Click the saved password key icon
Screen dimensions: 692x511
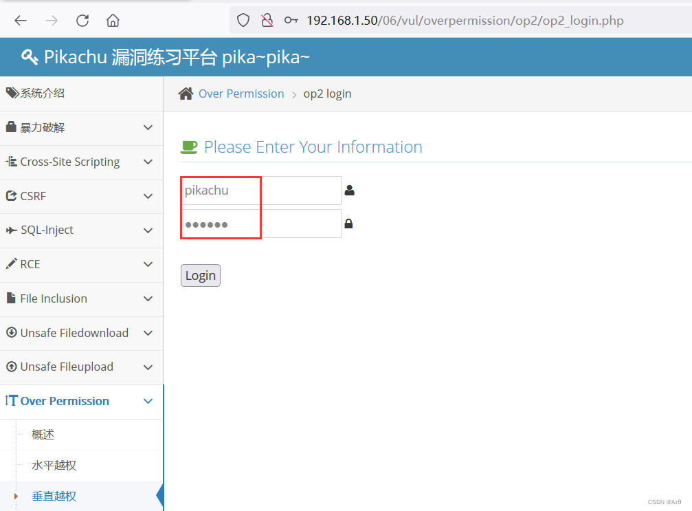point(291,21)
